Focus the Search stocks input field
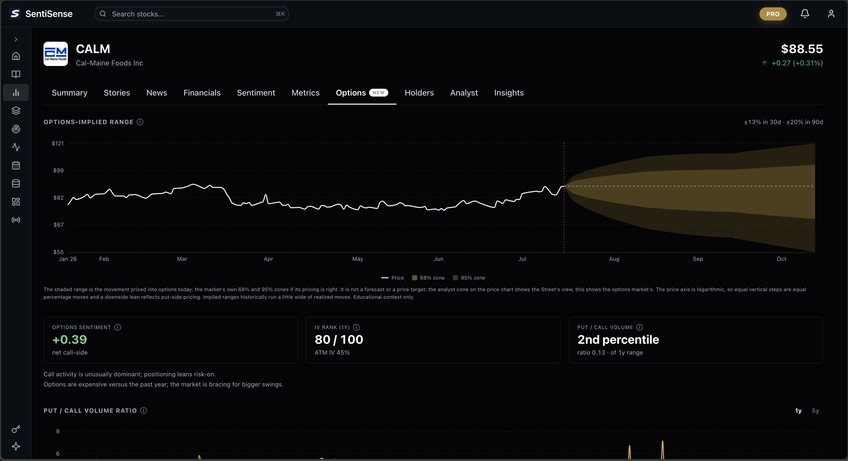This screenshot has height=461, width=848. pyautogui.click(x=192, y=14)
